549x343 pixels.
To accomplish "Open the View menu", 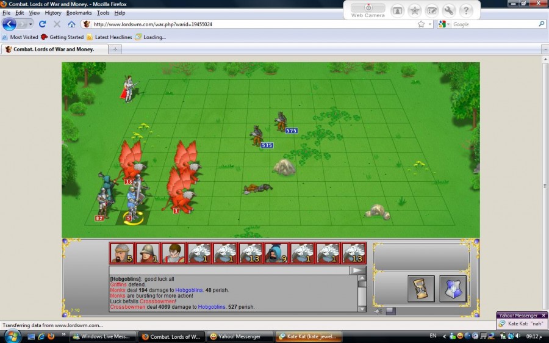I will point(34,13).
